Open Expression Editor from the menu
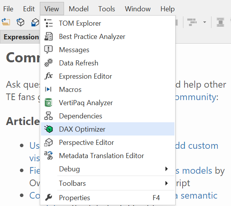The height and width of the screenshot is (206, 231). tap(108, 76)
